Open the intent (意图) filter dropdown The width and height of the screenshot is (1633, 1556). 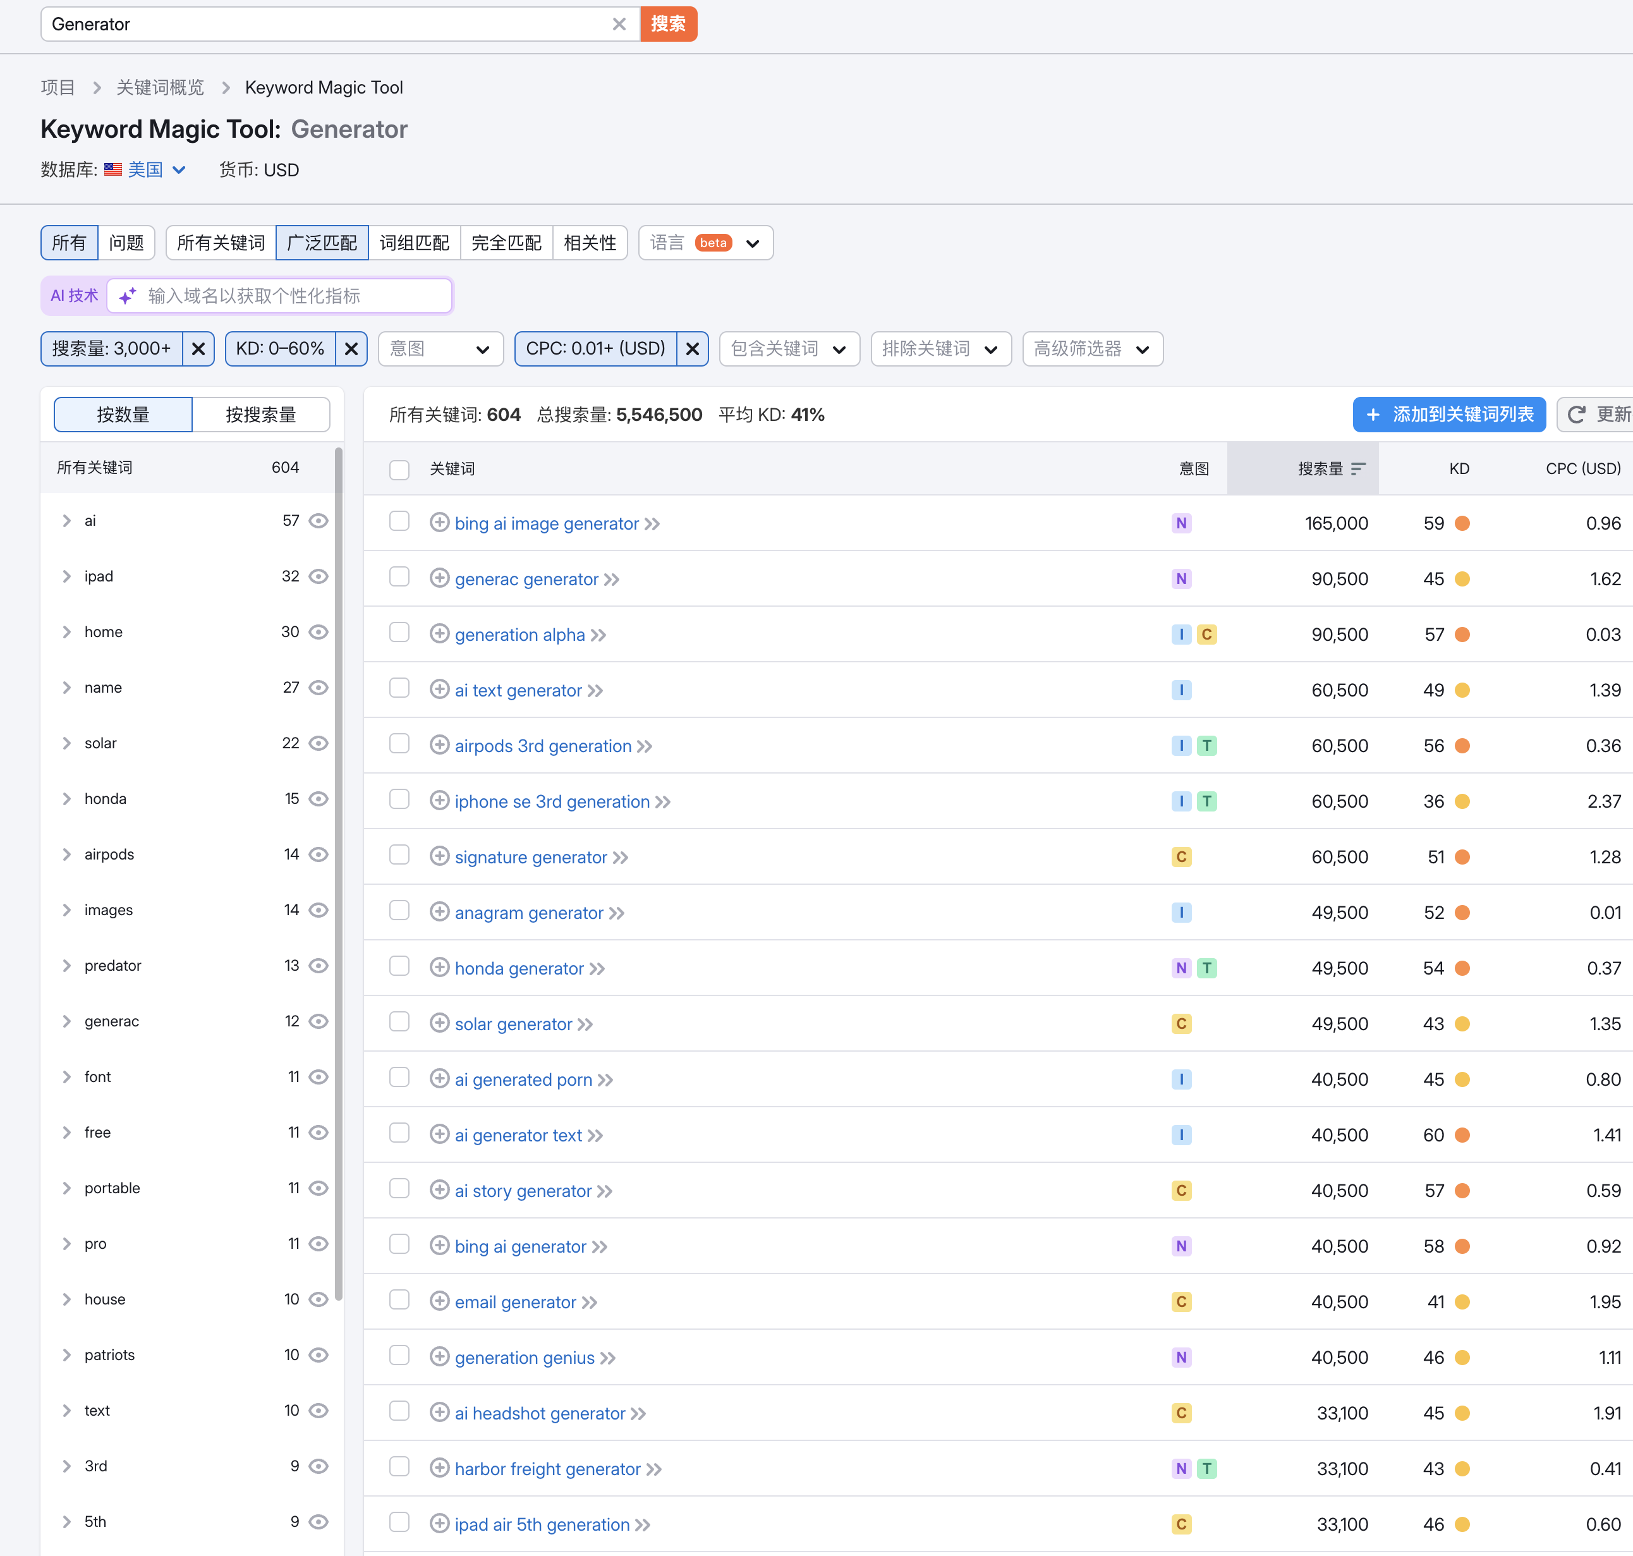440,349
